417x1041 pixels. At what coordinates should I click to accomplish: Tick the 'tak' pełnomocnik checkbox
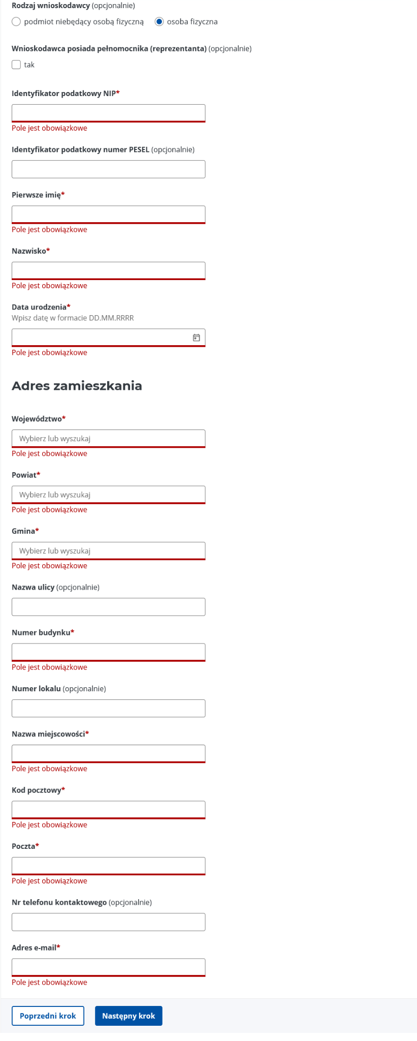[16, 65]
